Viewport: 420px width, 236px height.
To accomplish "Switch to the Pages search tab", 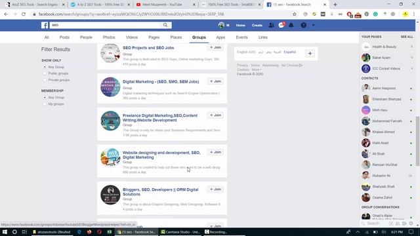I will (x=154, y=37).
